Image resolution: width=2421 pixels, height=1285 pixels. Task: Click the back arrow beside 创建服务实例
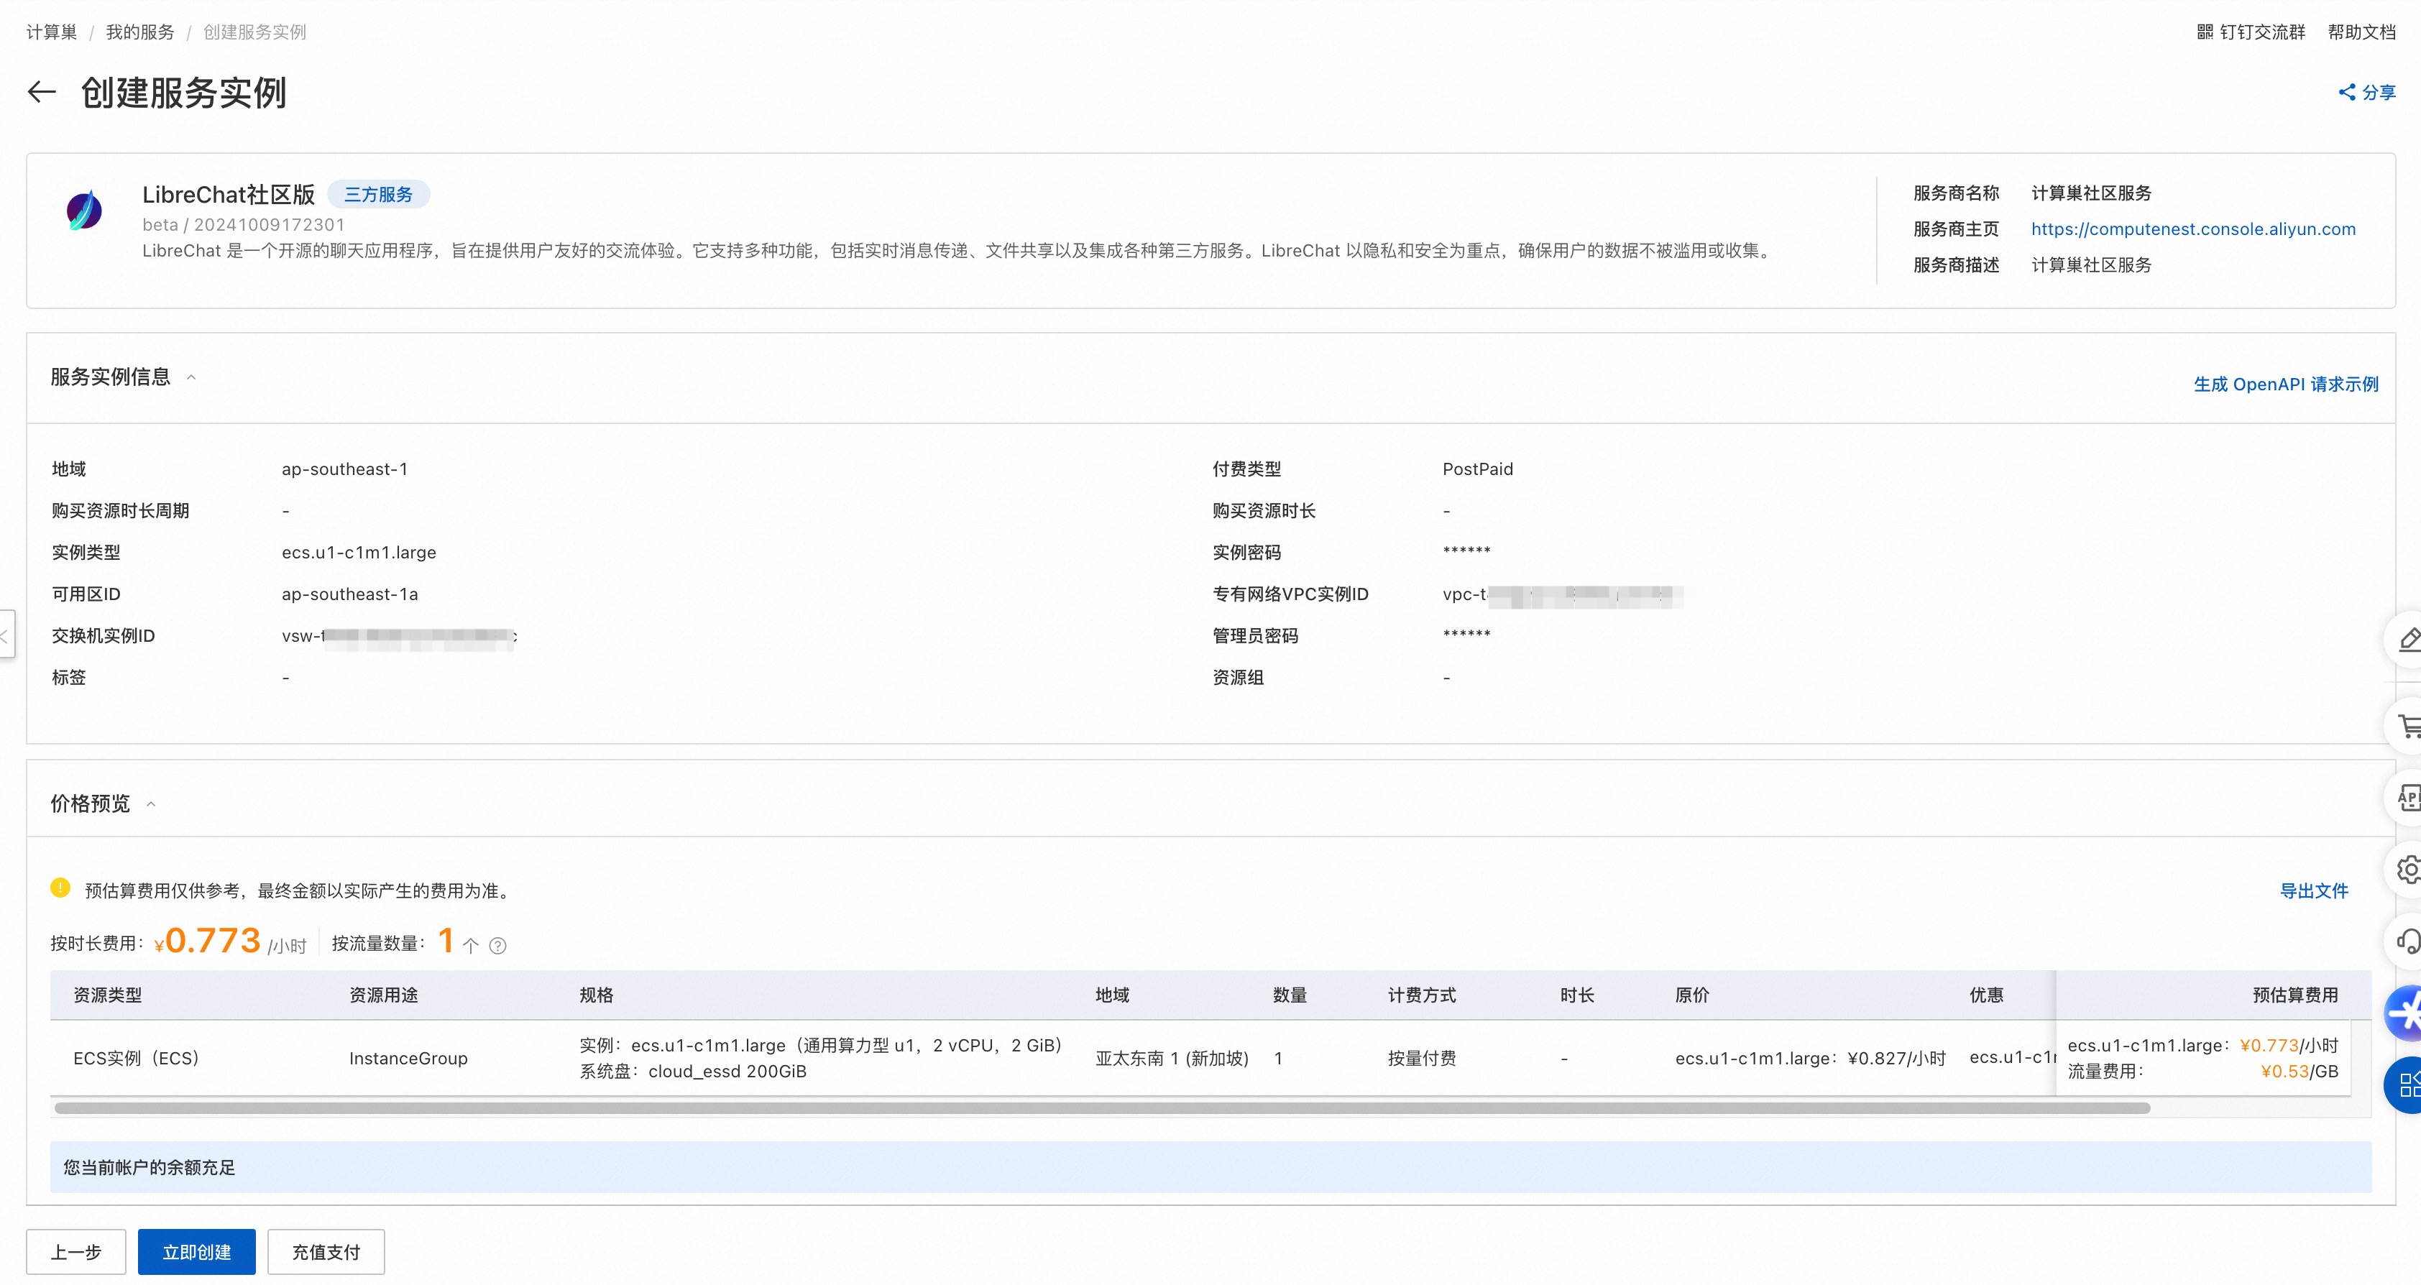coord(42,92)
